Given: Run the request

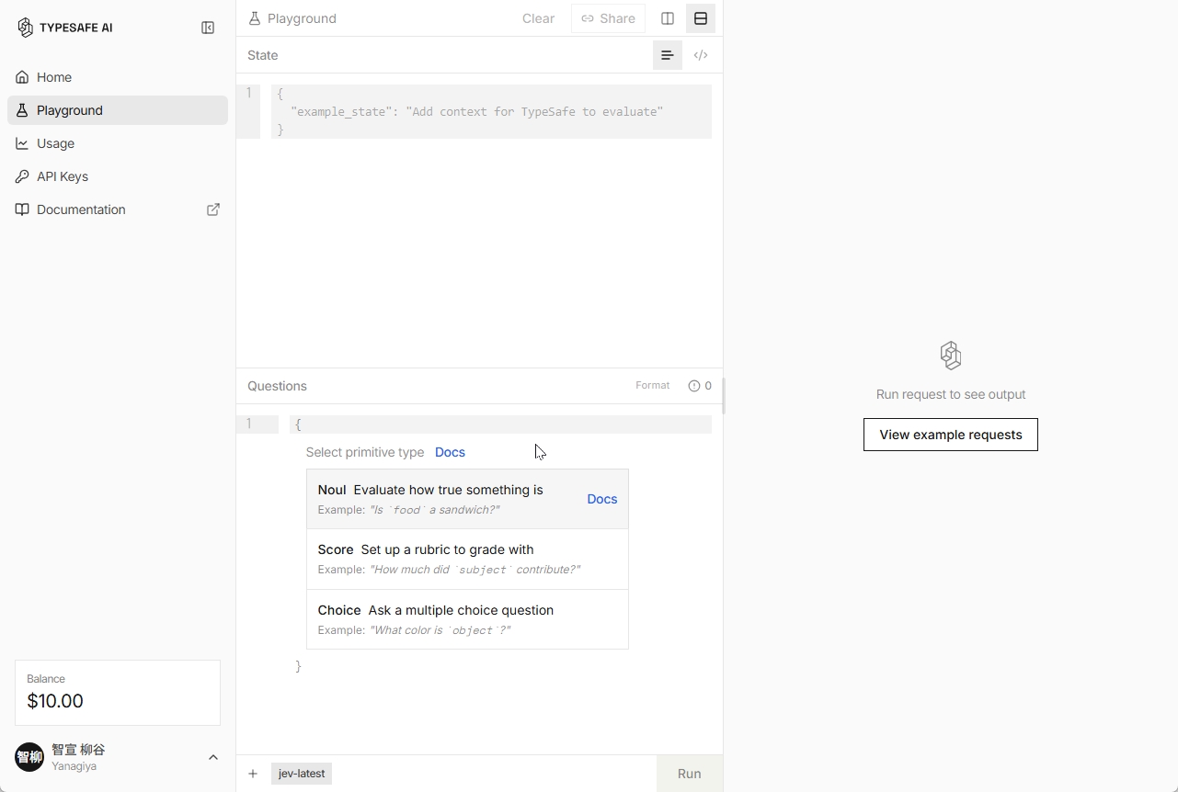Looking at the screenshot, I should tap(690, 774).
